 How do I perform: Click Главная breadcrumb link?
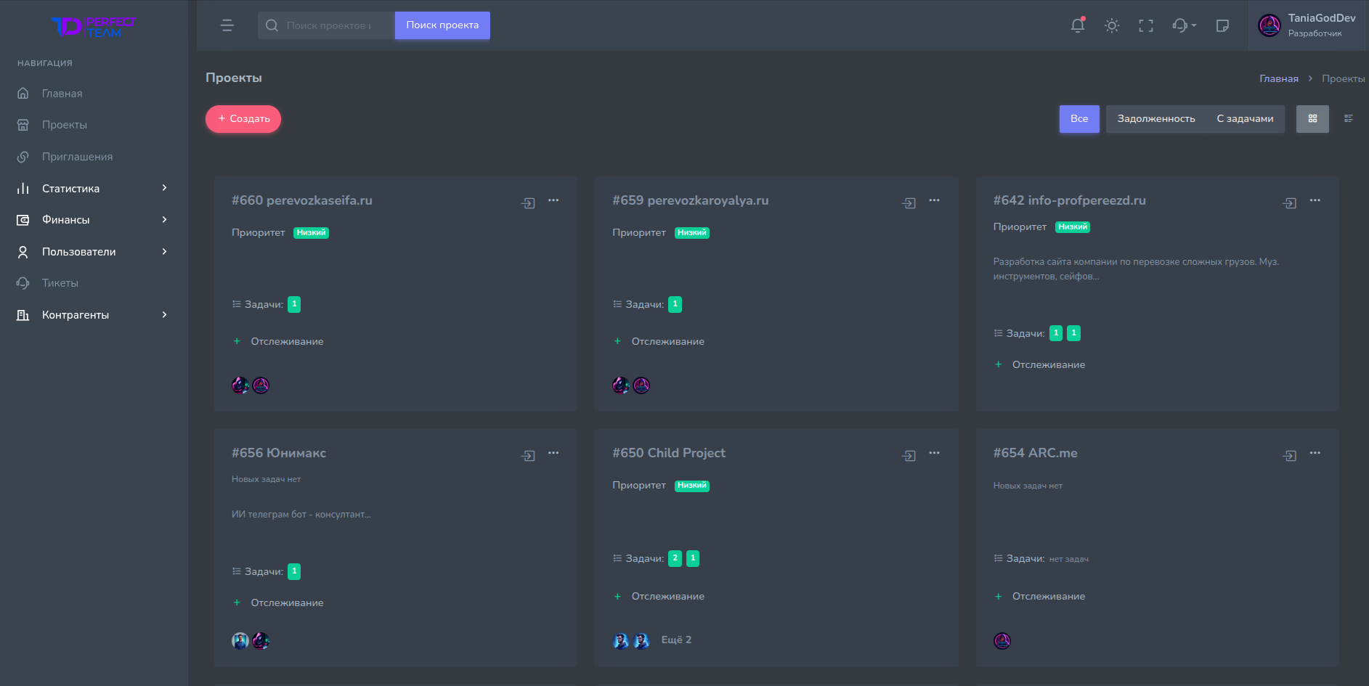(x=1279, y=78)
